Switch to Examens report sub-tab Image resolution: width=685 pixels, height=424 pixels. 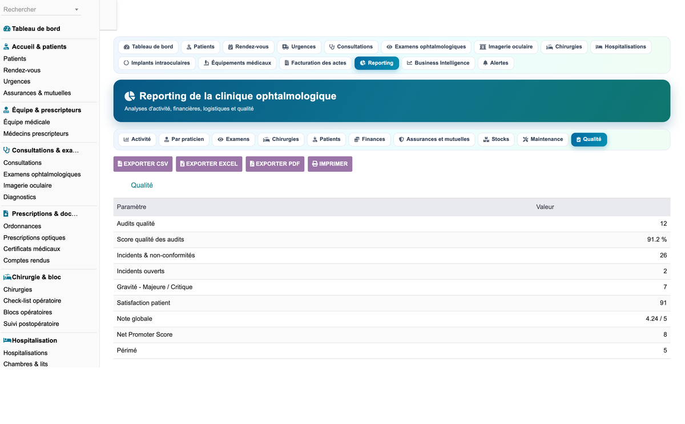tap(233, 139)
